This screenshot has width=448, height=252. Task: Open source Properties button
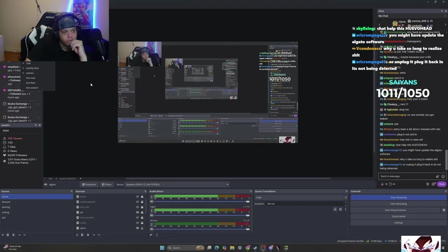pos(89,184)
